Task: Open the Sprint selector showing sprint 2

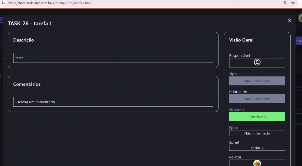Action: pos(257,148)
